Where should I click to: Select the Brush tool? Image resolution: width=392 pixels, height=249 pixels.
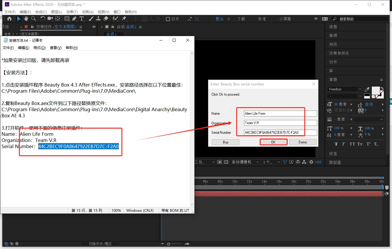[91, 19]
